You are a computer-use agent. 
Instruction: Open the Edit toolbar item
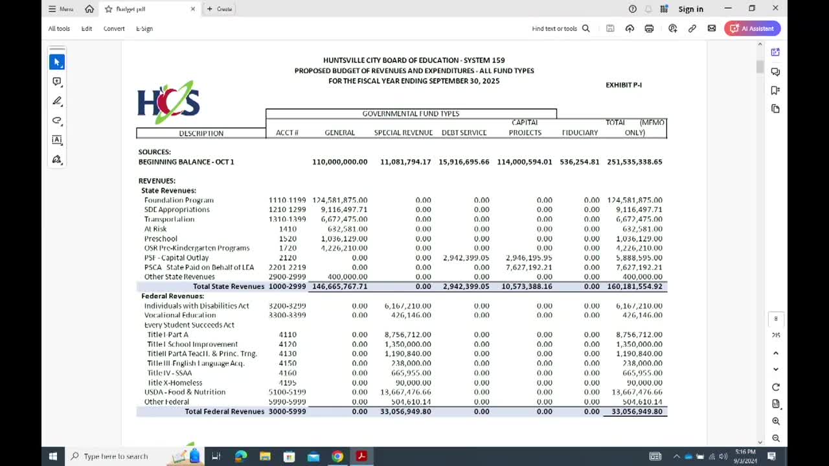[x=87, y=28]
